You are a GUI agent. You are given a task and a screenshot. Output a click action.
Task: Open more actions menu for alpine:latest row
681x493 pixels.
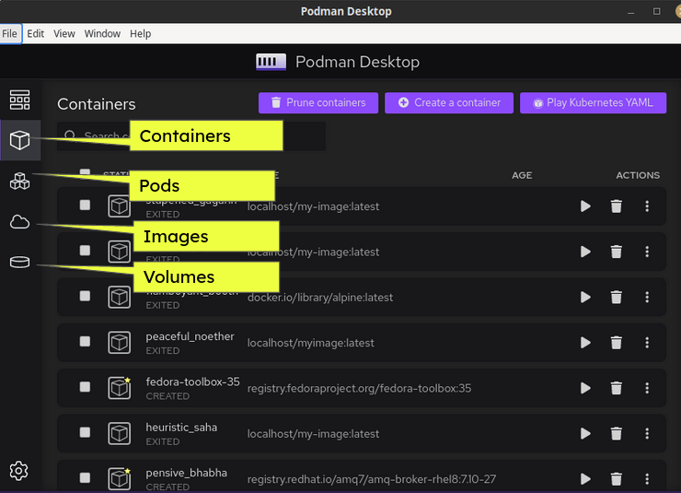point(647,297)
